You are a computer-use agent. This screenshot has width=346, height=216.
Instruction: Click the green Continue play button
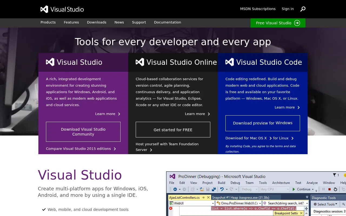pos(294,189)
